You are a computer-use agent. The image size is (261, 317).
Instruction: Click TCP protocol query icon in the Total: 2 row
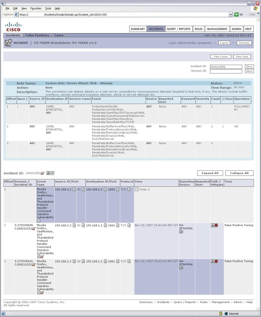click(x=129, y=189)
